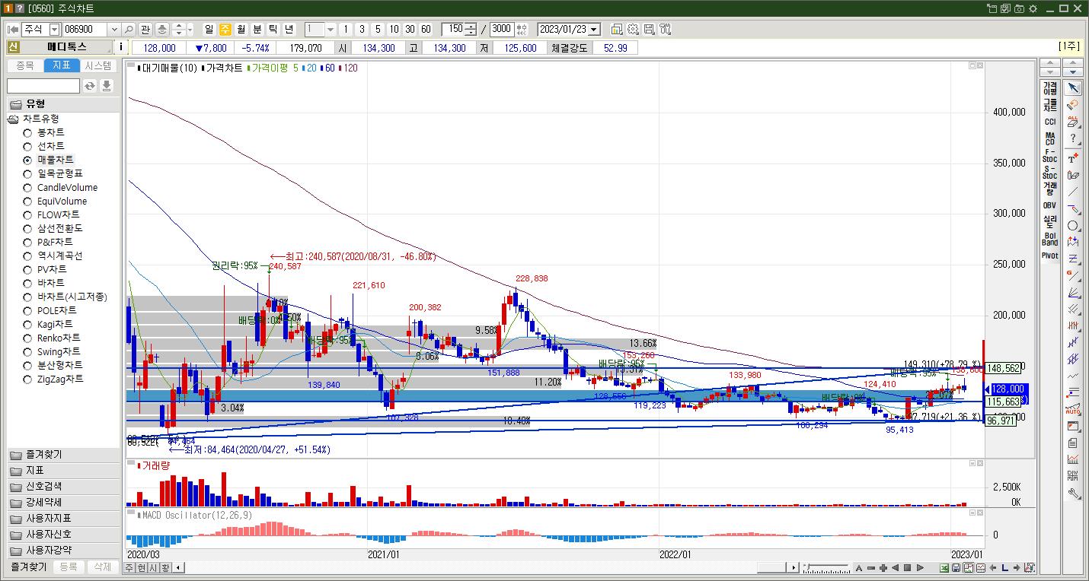1089x581 pixels.
Task: Click the eraser tool in right toolbar
Action: click(x=1073, y=105)
